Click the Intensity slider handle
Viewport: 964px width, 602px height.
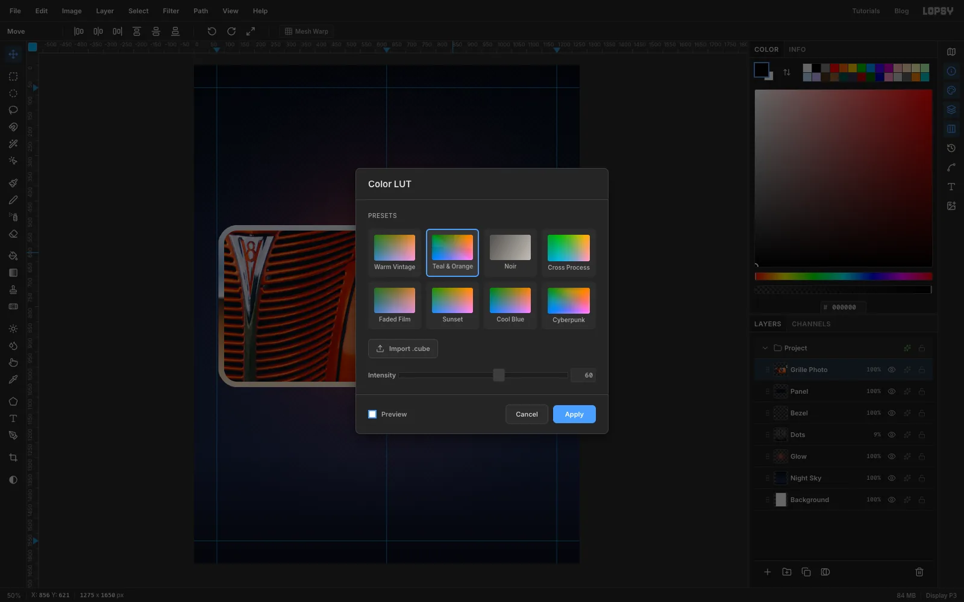[499, 375]
